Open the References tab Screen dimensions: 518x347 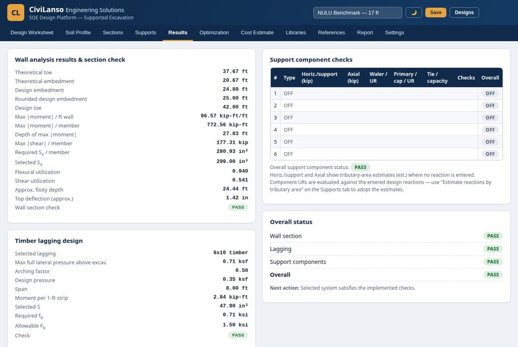pos(331,33)
